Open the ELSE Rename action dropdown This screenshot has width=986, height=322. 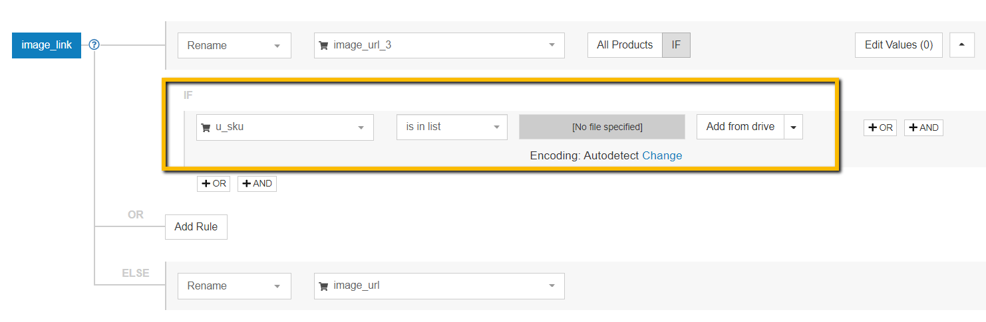coord(234,286)
